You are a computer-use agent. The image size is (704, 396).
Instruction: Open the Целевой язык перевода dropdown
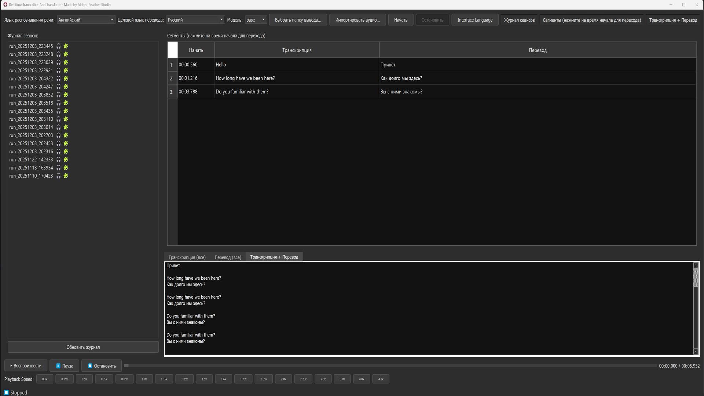coord(221,19)
